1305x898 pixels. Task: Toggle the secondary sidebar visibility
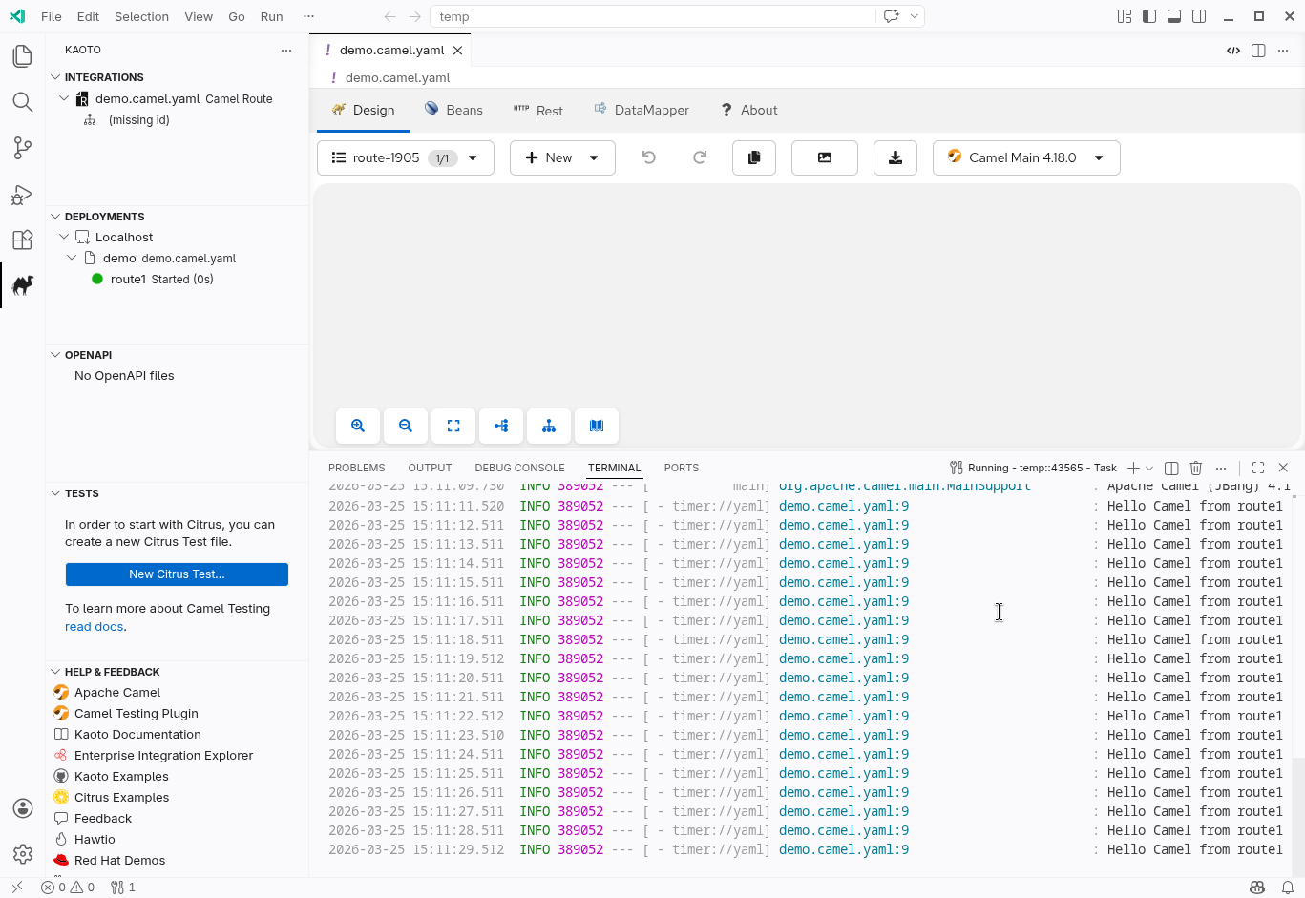(1198, 16)
